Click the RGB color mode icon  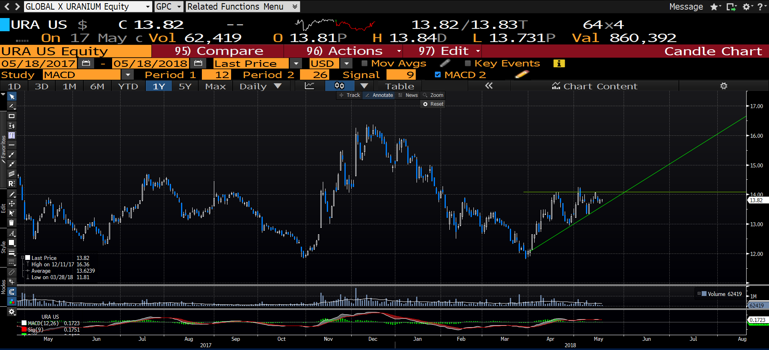[x=12, y=302]
